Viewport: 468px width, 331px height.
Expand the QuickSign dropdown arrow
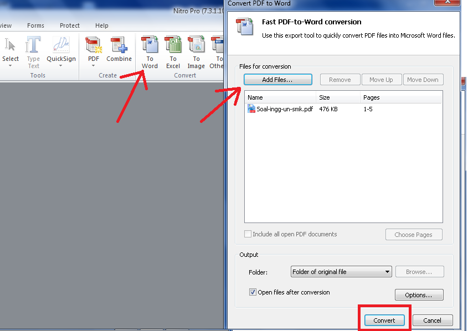click(60, 66)
